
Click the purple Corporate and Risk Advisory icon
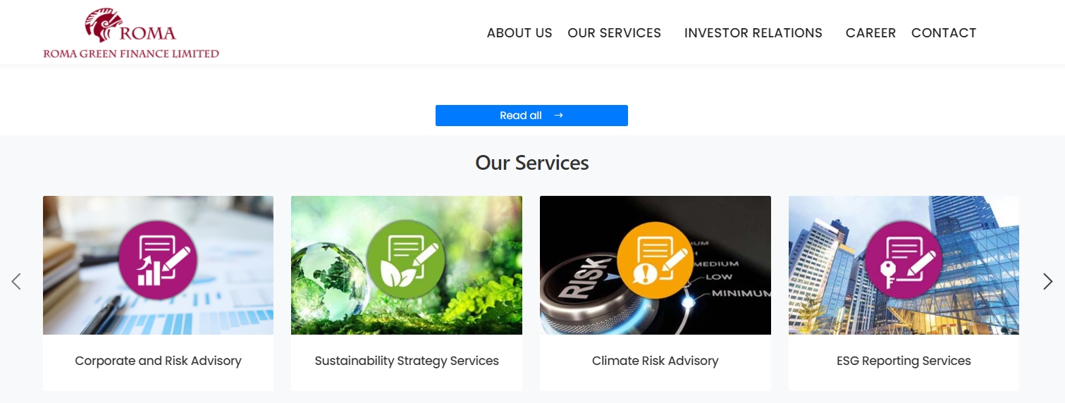pyautogui.click(x=158, y=259)
